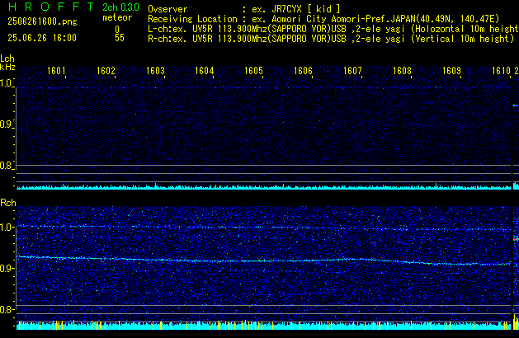This screenshot has width=519, height=338.
Task: Click the Rch 0.9 kHz axis label
Action: pos(7,268)
